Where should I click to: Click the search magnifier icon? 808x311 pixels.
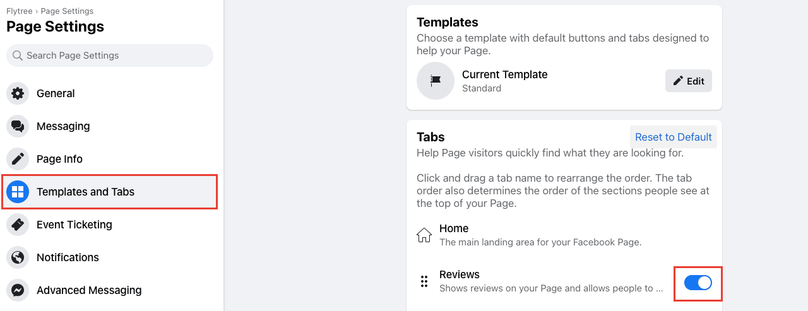(18, 56)
